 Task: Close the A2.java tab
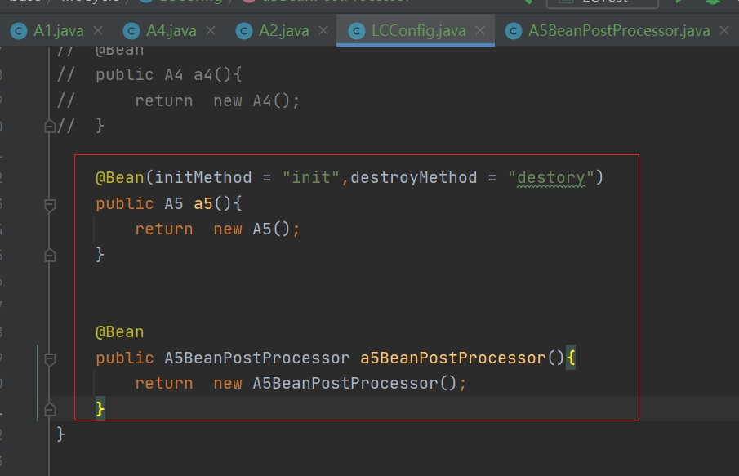pos(323,31)
